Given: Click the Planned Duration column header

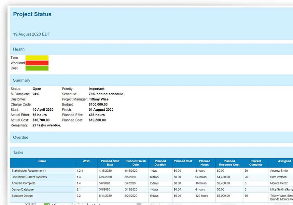Looking at the screenshot, I should click(160, 163).
